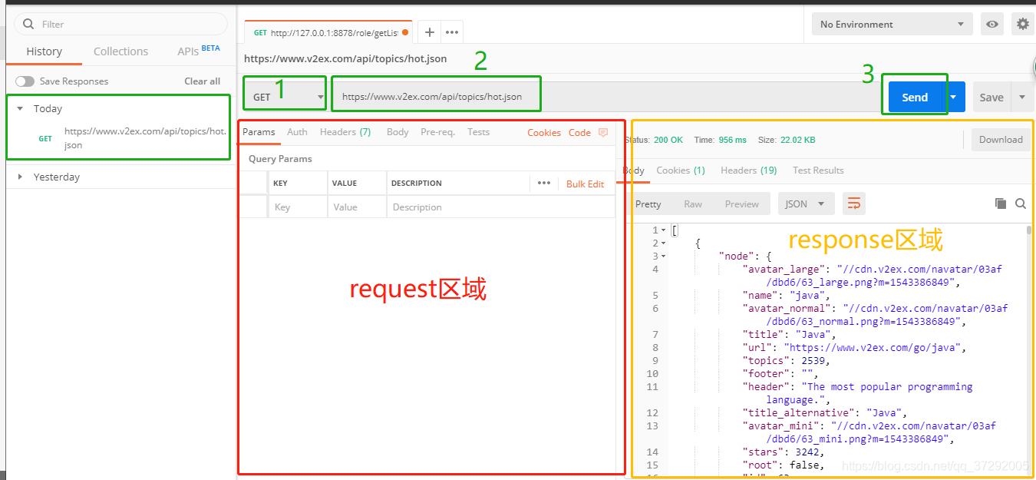Switch response view to Raw
This screenshot has width=1036, height=480.
[x=693, y=204]
